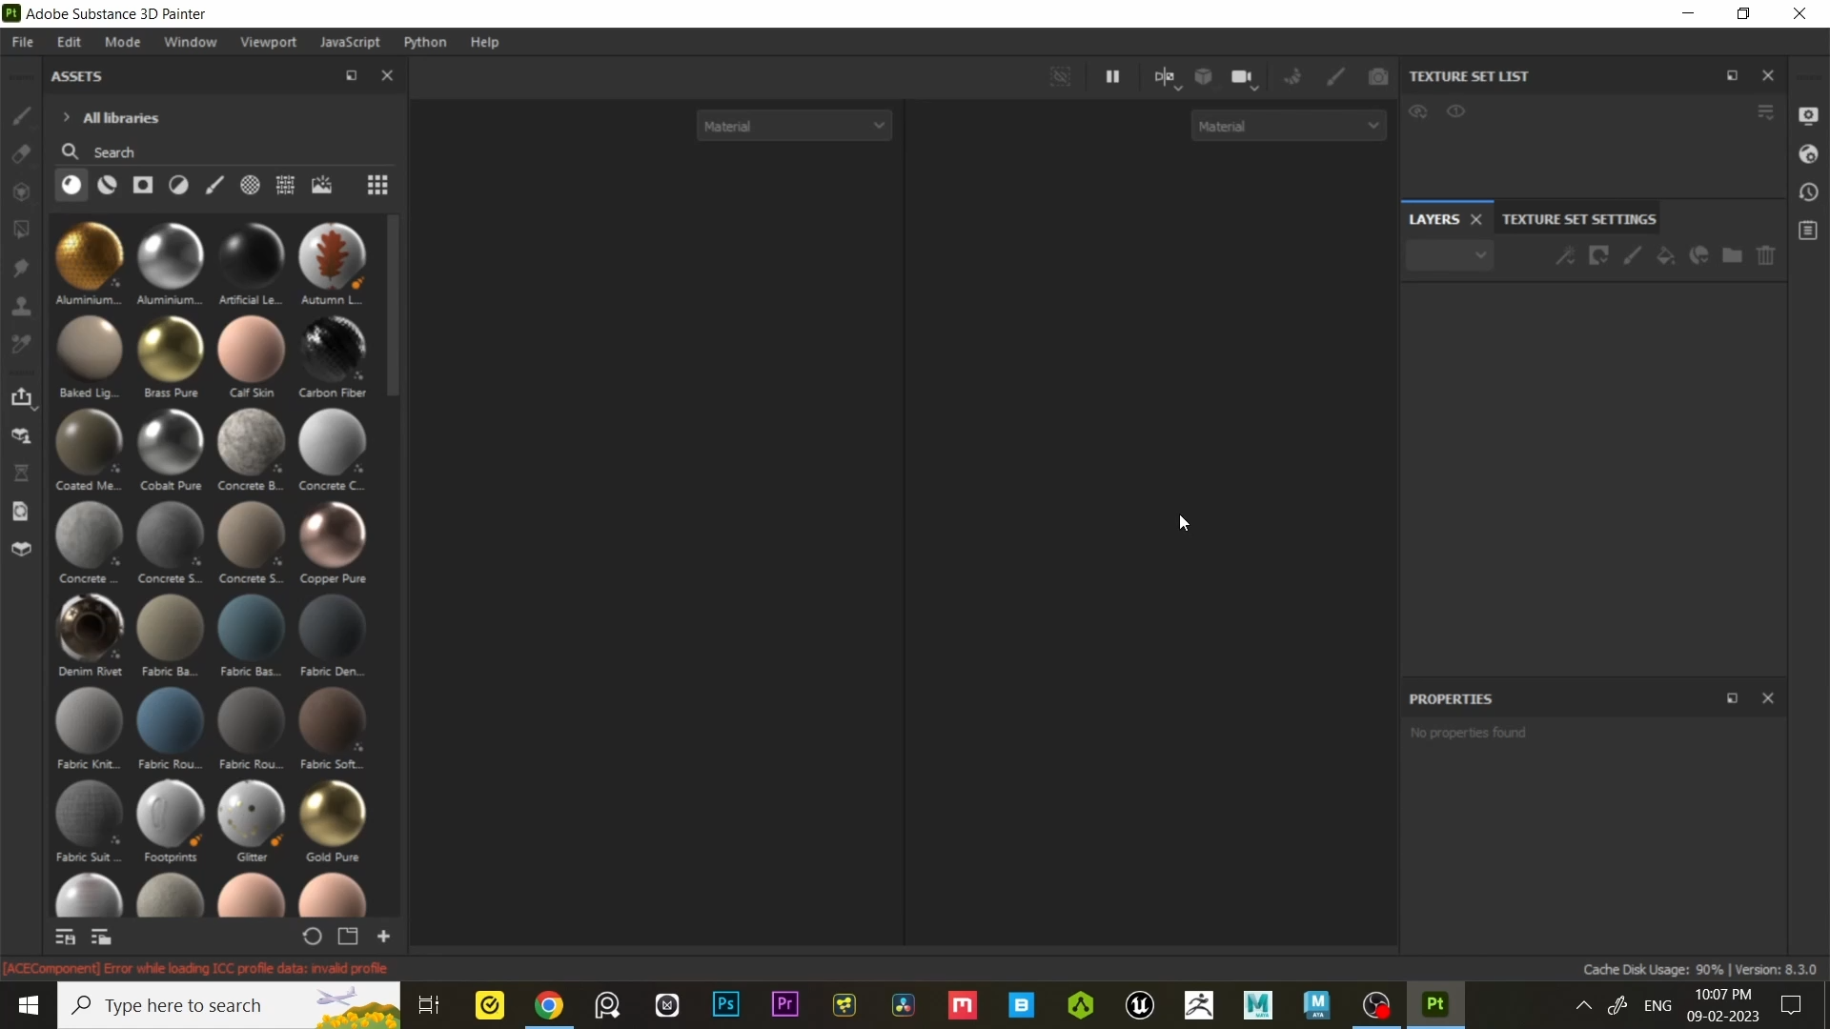The image size is (1830, 1029).
Task: Delete the layer with the trash icon
Action: (1766, 255)
